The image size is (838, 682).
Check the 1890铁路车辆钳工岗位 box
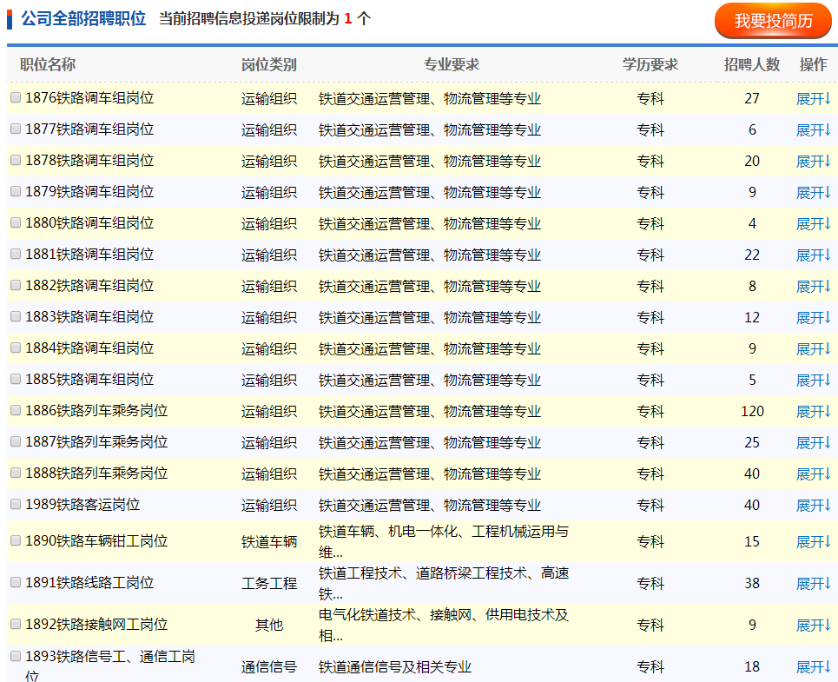pos(16,540)
